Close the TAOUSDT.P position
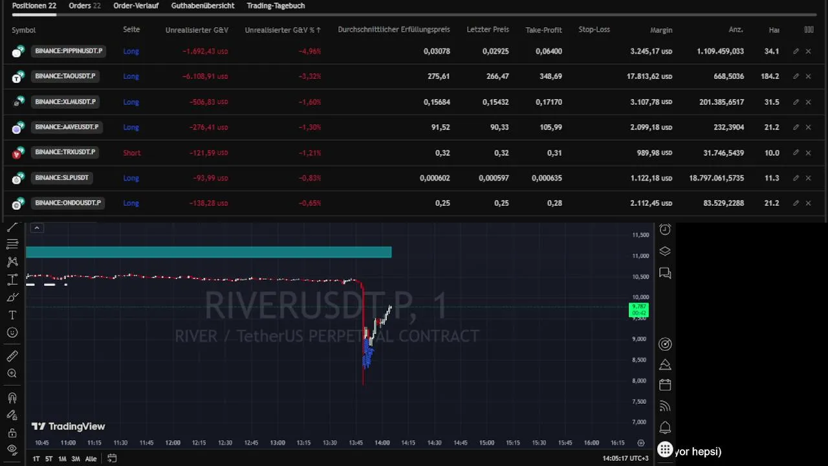828x466 pixels. coord(809,76)
